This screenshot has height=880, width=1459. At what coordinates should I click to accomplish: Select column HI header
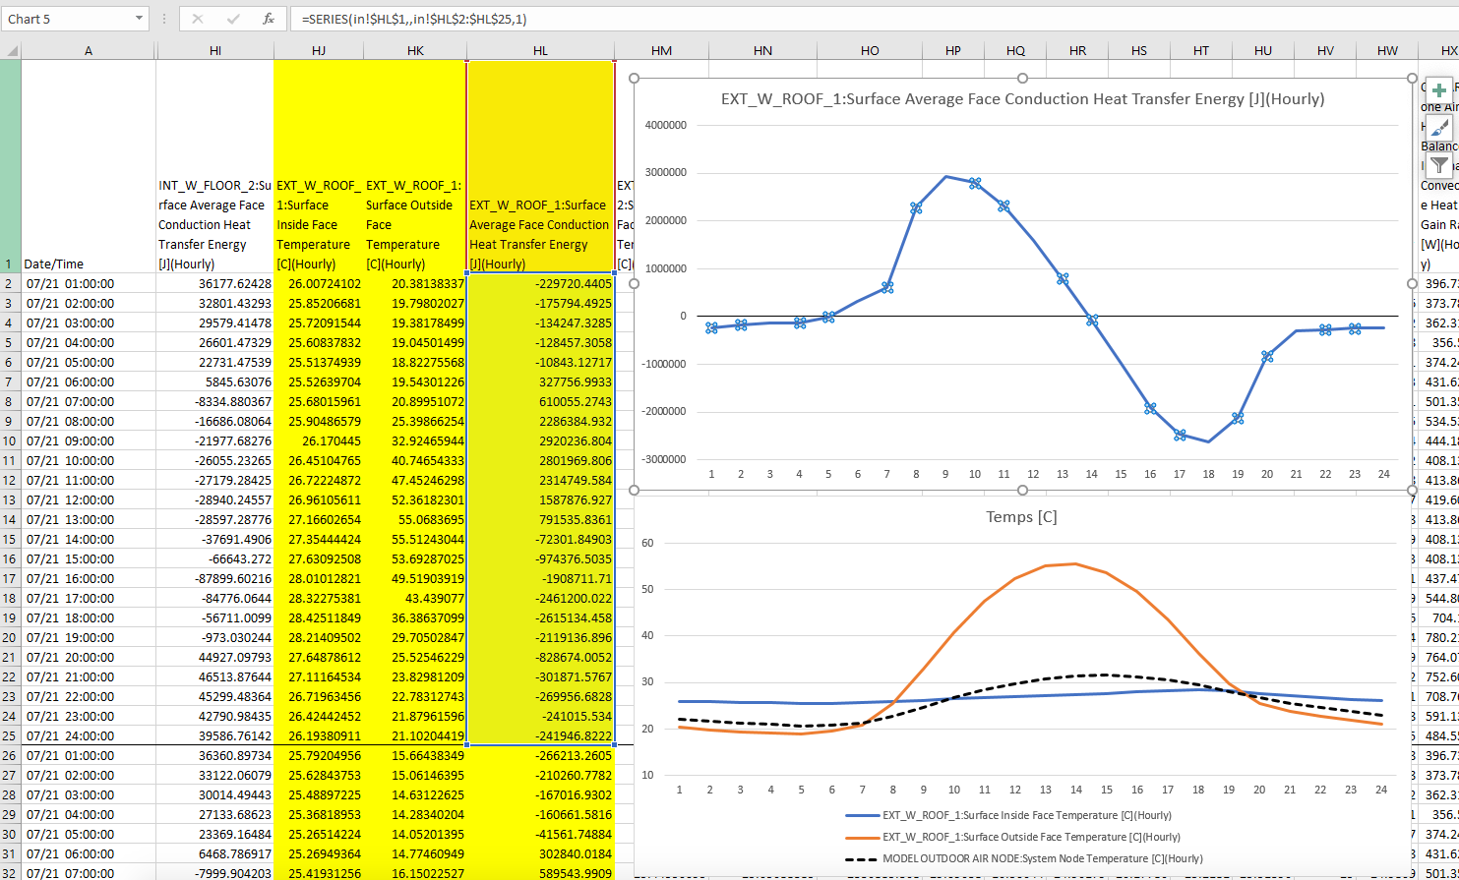pyautogui.click(x=214, y=50)
